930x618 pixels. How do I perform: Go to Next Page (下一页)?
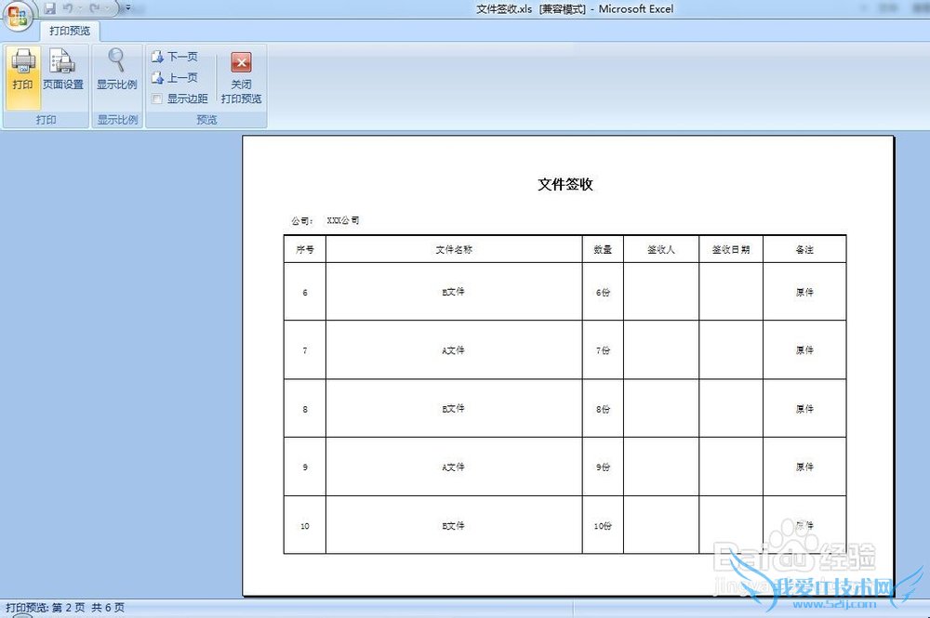click(x=175, y=57)
